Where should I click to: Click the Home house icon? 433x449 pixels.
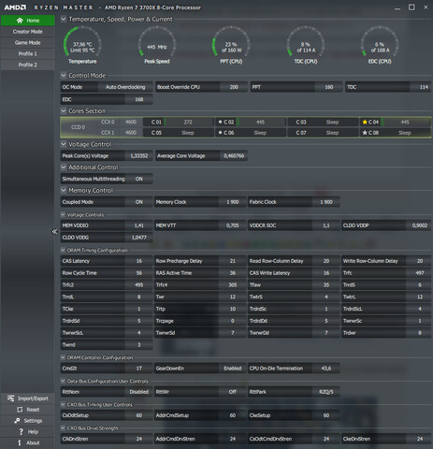20,21
